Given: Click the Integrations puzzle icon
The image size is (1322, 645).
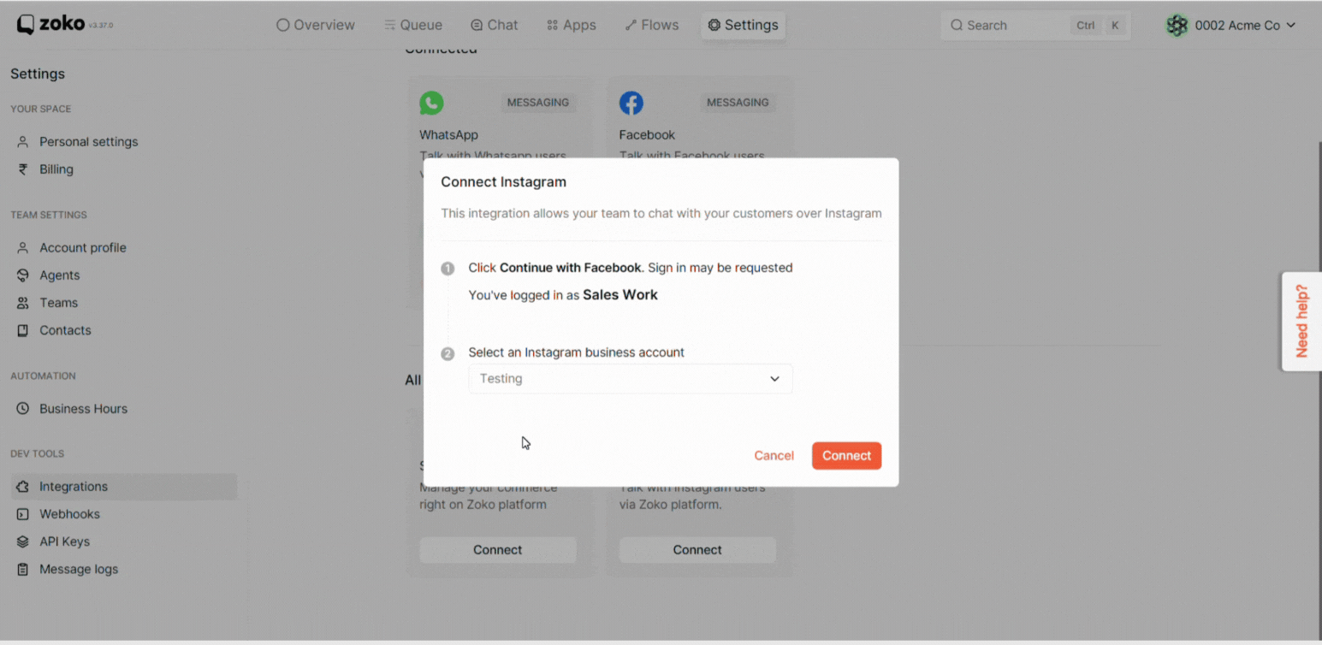Looking at the screenshot, I should coord(23,487).
